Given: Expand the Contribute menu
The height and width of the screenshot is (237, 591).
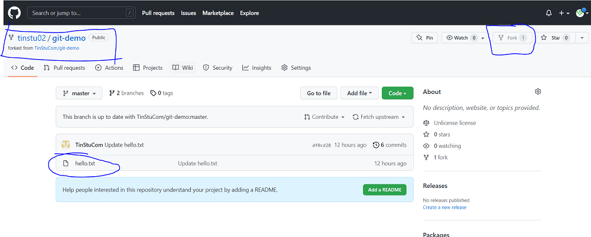Looking at the screenshot, I should pos(324,117).
